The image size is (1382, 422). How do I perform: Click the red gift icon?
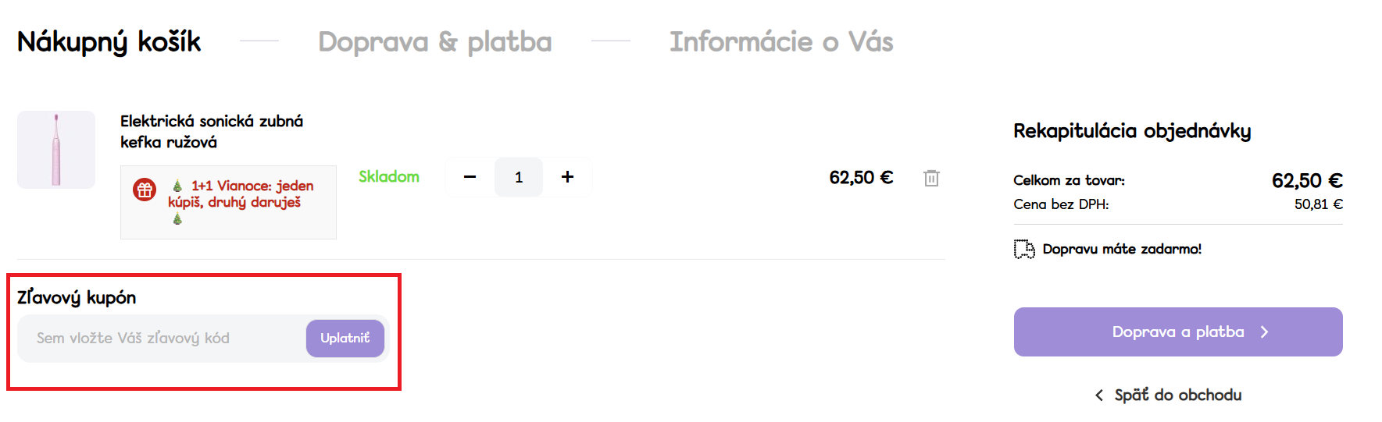(145, 190)
